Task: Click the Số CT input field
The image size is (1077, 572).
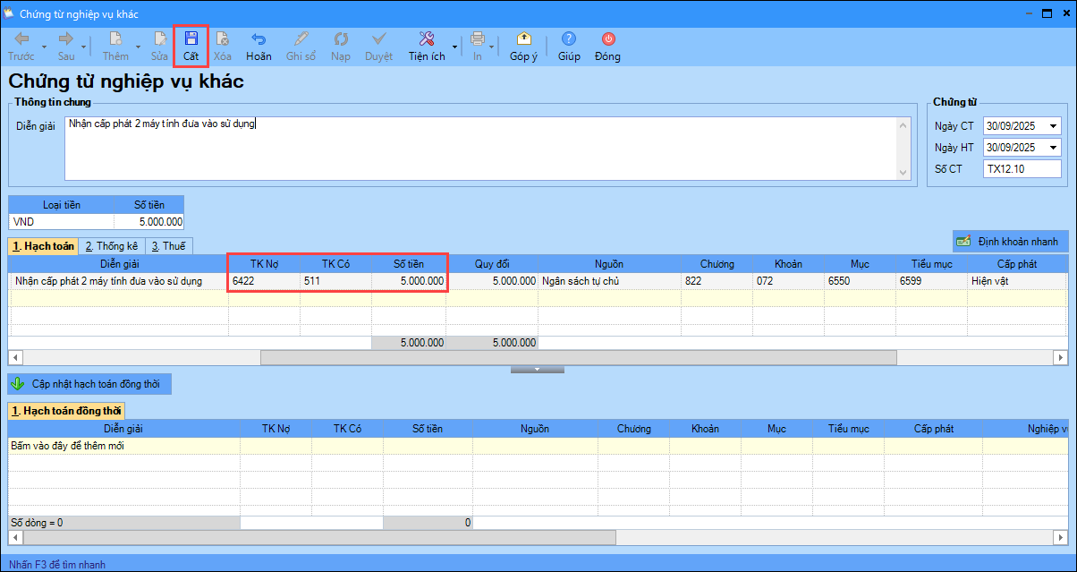Action: [x=1021, y=169]
